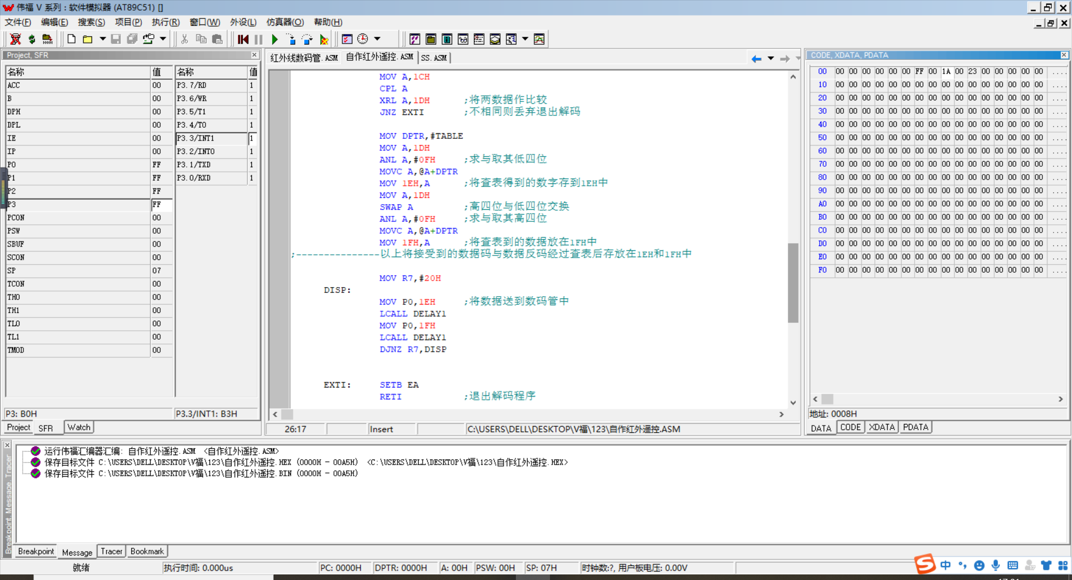The image size is (1072, 580).
Task: Click the code editor vertical scrollbar thumb
Action: (x=793, y=283)
